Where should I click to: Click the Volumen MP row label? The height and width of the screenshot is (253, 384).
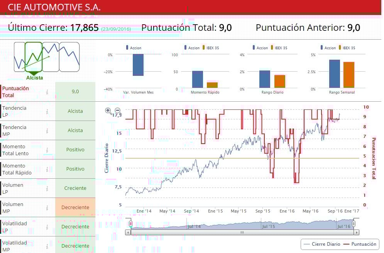tap(13, 208)
